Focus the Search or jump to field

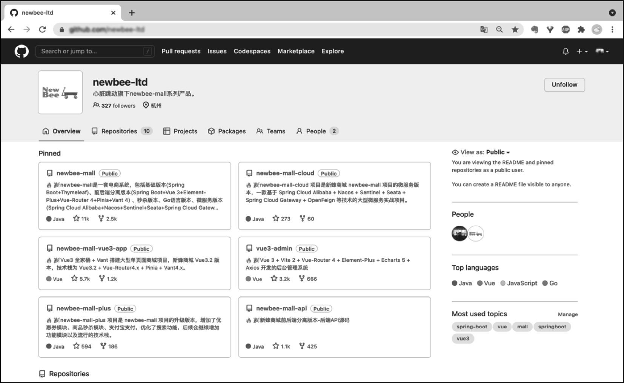tap(95, 51)
